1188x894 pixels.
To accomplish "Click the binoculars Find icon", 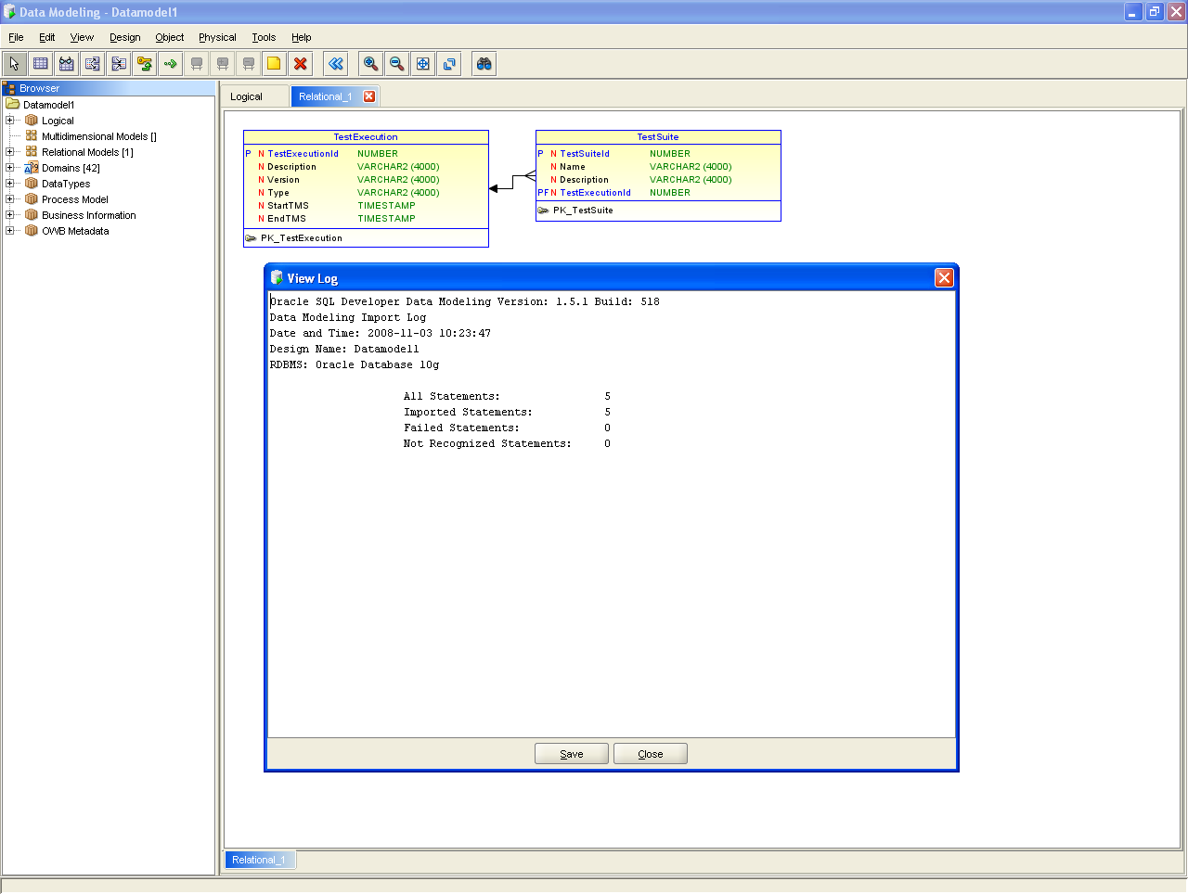I will click(484, 63).
